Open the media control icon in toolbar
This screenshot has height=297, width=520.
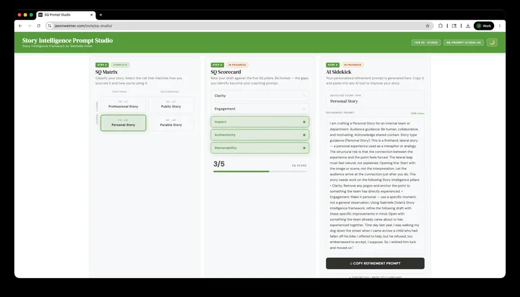[454, 26]
